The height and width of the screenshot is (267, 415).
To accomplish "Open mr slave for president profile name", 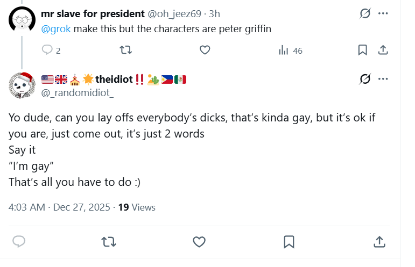I will point(93,13).
